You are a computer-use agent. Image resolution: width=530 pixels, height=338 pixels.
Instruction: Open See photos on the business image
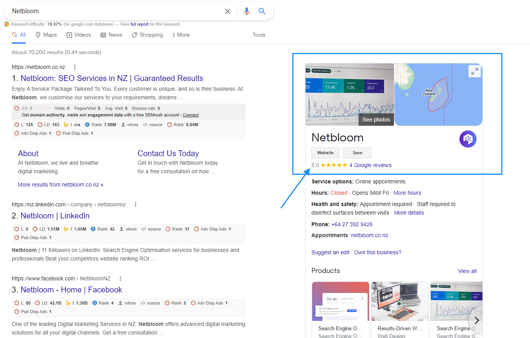tap(376, 120)
